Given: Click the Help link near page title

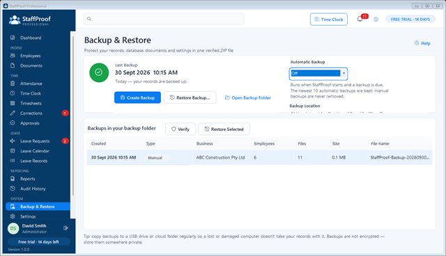Looking at the screenshot, I should [422, 43].
